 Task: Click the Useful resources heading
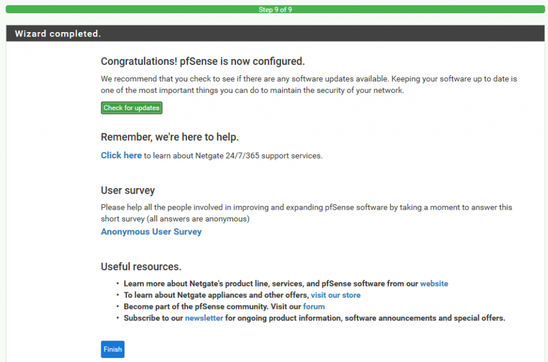pos(141,267)
